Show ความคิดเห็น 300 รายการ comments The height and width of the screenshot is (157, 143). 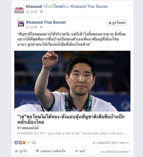[111, 143]
